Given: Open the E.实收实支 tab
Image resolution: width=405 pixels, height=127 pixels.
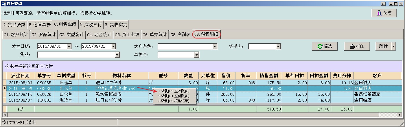Looking at the screenshot, I should click(x=116, y=25).
